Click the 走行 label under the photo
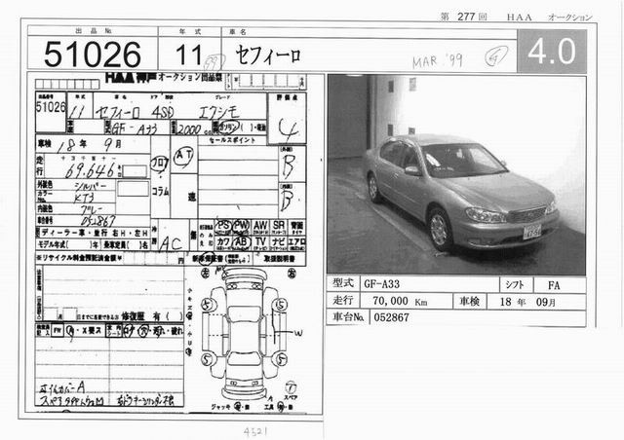The height and width of the screenshot is (440, 624). pyautogui.click(x=343, y=300)
